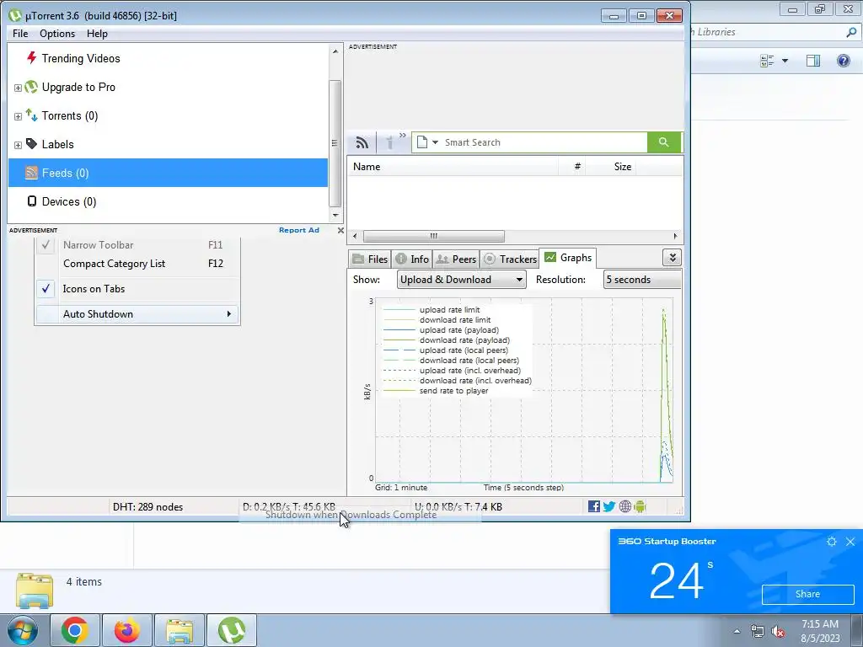863x647 pixels.
Task: Switch to the Trackers tab
Action: coord(510,259)
